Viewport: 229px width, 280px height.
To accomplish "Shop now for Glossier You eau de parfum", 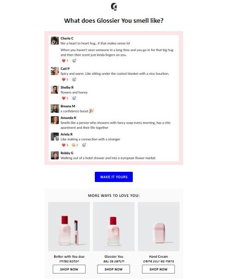I will pos(113,269).
